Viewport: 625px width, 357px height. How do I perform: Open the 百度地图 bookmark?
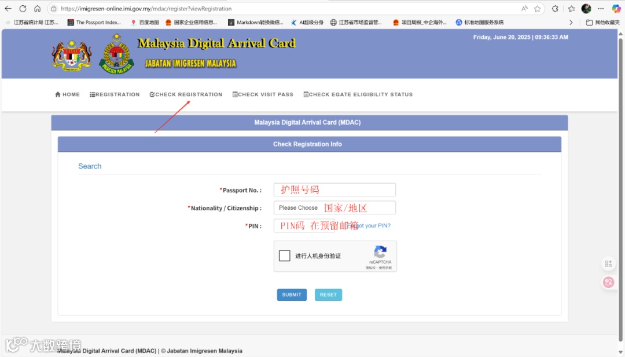(145, 23)
